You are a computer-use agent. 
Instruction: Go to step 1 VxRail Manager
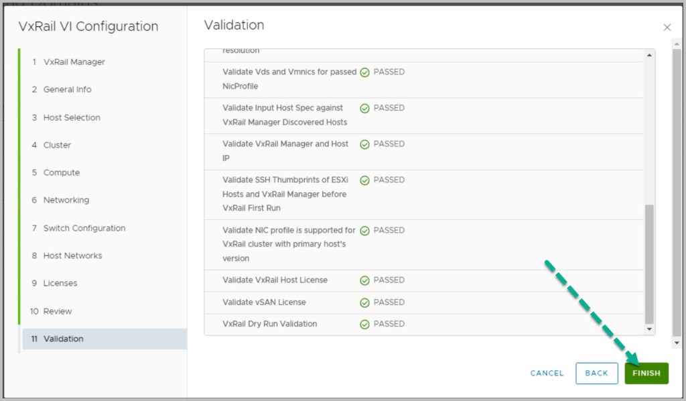tap(74, 62)
